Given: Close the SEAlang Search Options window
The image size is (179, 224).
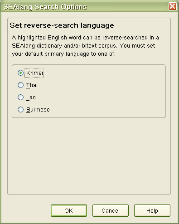Looking at the screenshot, I should (173, 6).
